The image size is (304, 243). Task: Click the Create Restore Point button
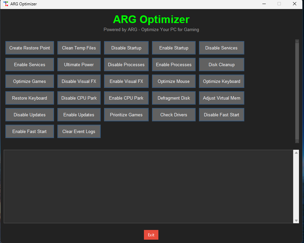click(30, 48)
